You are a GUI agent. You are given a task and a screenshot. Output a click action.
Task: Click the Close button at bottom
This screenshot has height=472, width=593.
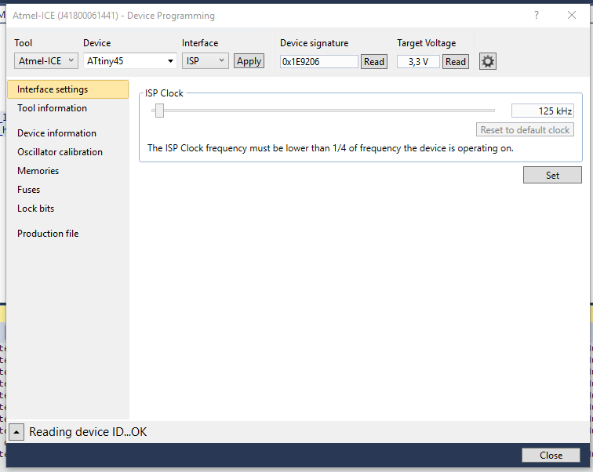click(551, 456)
